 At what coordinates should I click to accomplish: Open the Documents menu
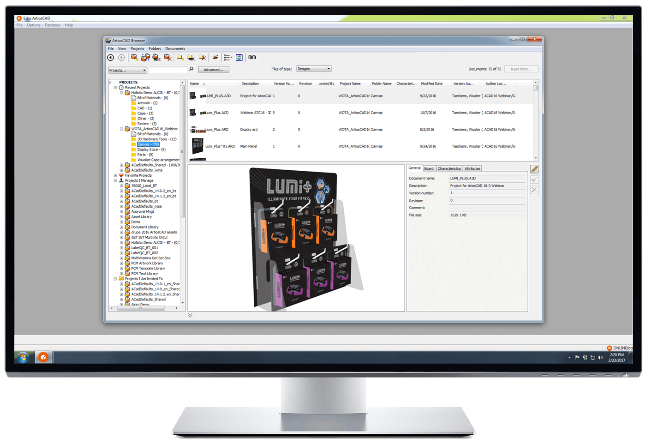(175, 49)
